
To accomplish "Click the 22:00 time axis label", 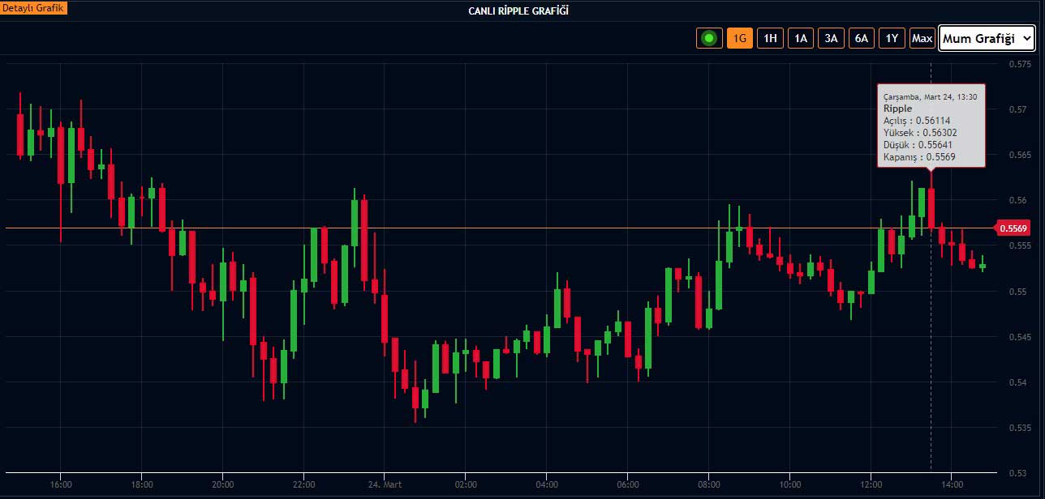I will pos(304,484).
